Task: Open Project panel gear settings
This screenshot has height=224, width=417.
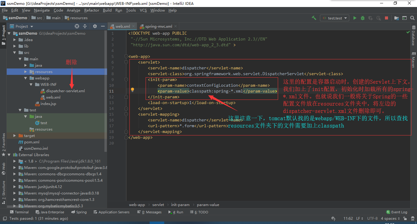Action: tap(95, 26)
